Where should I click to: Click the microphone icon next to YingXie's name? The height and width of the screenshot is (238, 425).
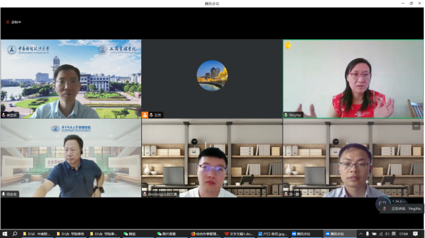point(286,115)
